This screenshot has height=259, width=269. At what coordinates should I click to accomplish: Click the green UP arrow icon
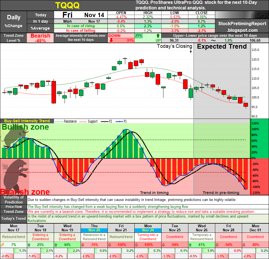pos(158,36)
